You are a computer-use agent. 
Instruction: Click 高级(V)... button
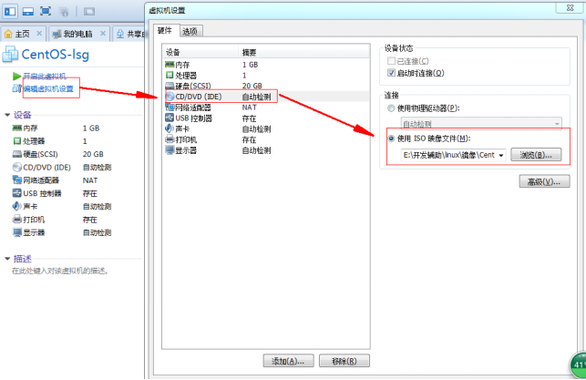[544, 181]
